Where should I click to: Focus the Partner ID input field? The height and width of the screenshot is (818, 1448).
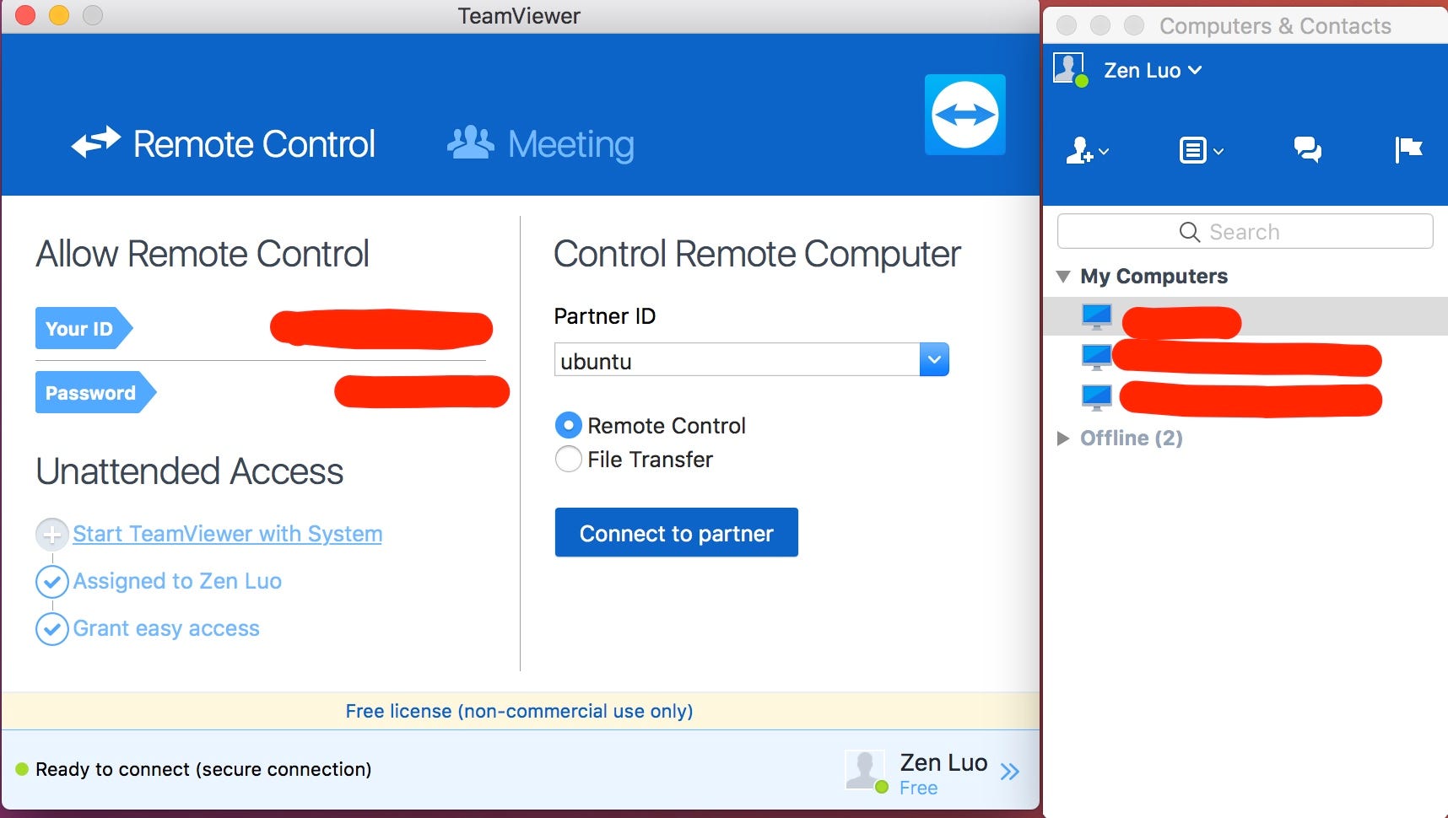click(737, 359)
